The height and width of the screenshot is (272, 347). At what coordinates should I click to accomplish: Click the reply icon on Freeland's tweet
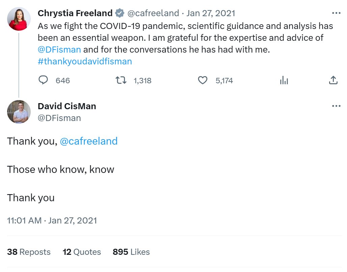(x=43, y=80)
